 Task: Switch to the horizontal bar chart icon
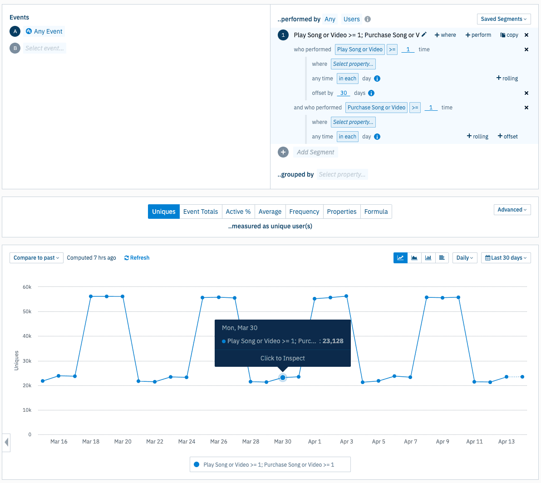click(442, 258)
